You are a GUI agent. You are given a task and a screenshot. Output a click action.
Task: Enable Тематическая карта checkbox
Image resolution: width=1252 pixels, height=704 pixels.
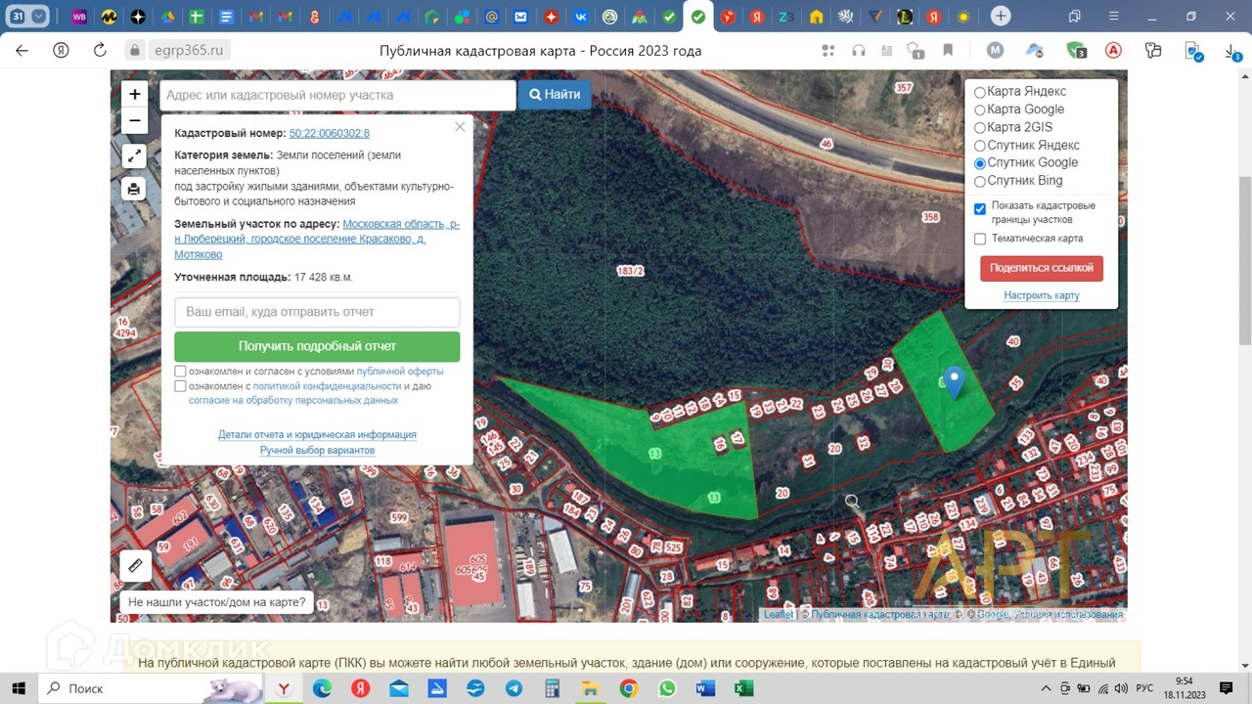pyautogui.click(x=980, y=239)
